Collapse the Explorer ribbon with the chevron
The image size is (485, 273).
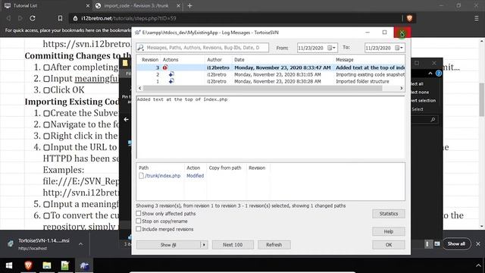430,74
